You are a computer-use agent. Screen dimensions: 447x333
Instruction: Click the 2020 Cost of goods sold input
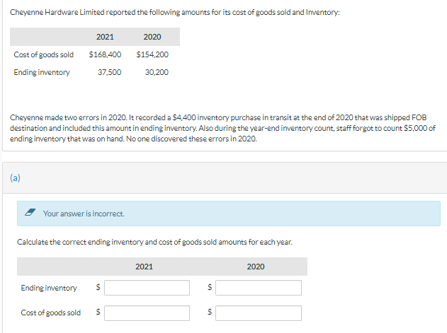coord(259,313)
